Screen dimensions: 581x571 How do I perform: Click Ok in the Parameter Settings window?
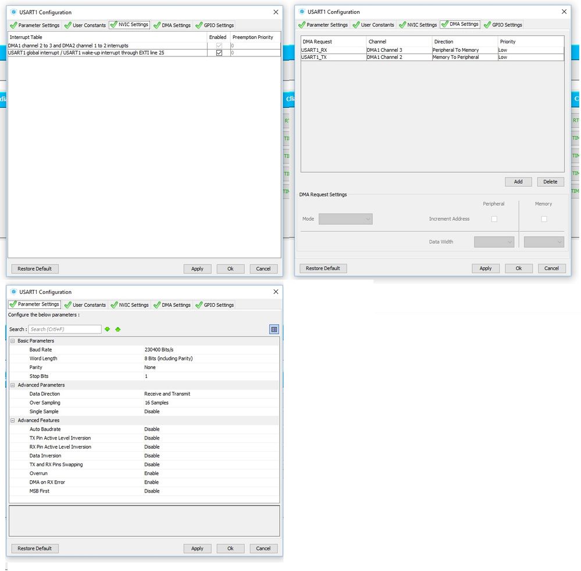[x=230, y=548]
